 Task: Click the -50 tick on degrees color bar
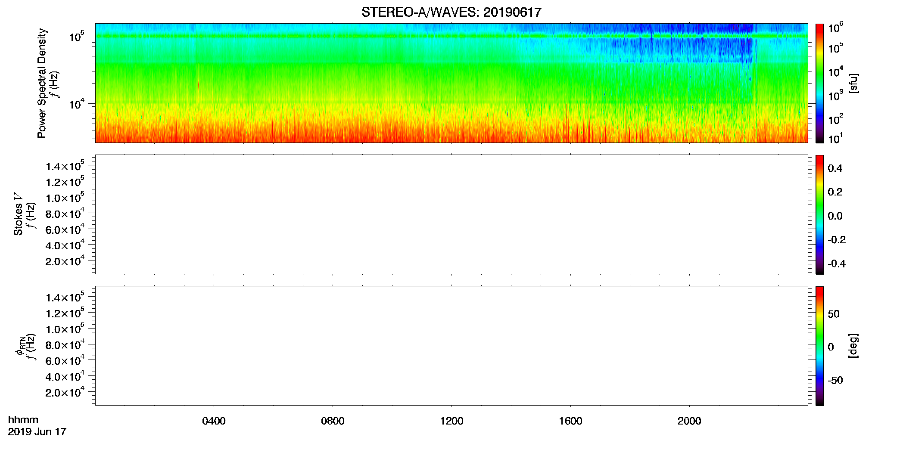click(835, 381)
